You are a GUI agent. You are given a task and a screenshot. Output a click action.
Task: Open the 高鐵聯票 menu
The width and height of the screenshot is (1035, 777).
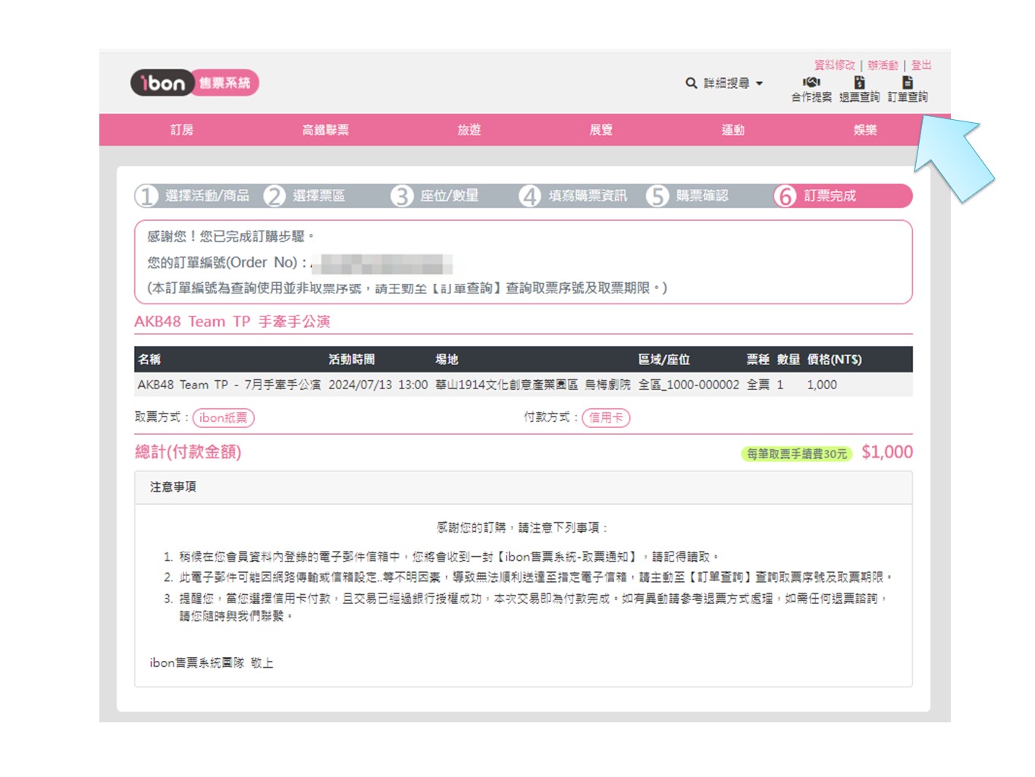325,130
